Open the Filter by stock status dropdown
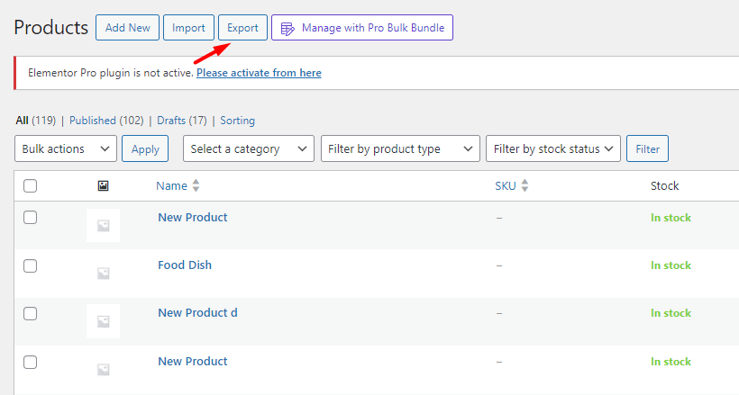The width and height of the screenshot is (739, 395). [552, 148]
